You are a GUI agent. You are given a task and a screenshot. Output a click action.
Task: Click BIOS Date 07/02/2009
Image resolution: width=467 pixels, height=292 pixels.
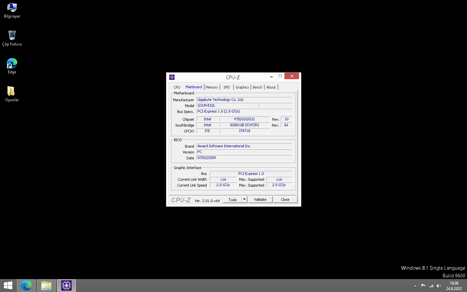(x=244, y=158)
